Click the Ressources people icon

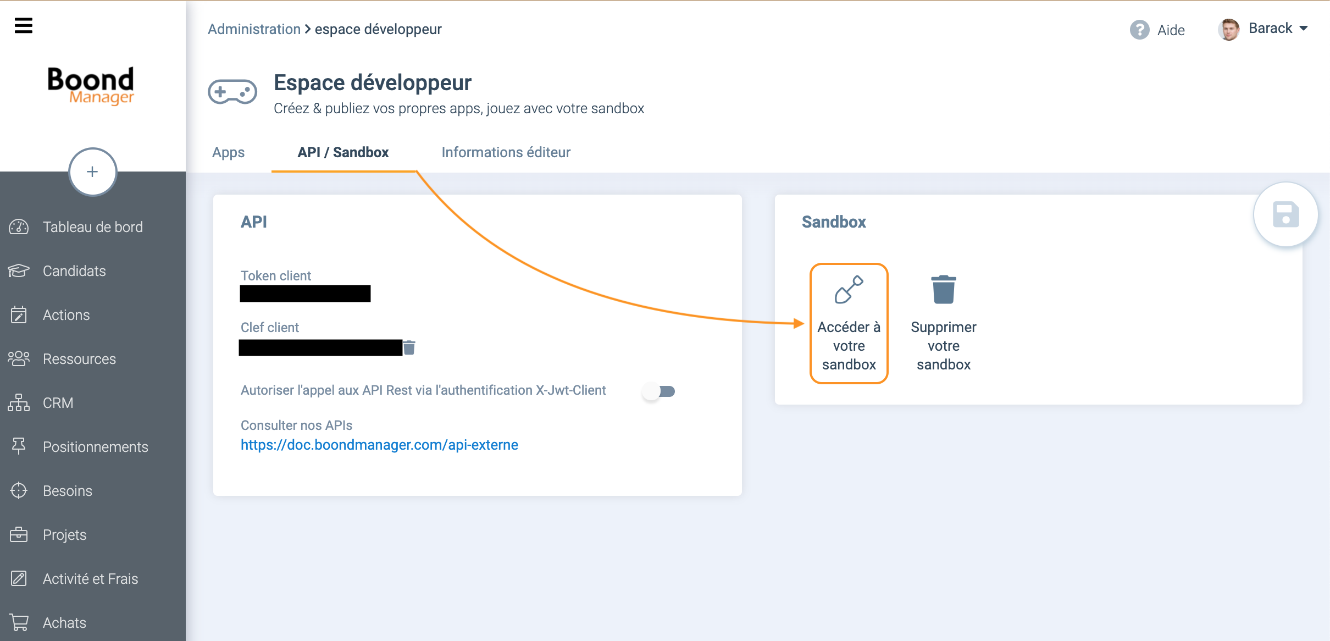pos(19,359)
